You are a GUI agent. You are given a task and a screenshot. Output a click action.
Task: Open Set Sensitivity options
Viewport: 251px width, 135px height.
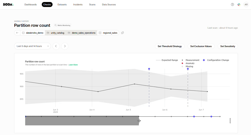click(228, 46)
